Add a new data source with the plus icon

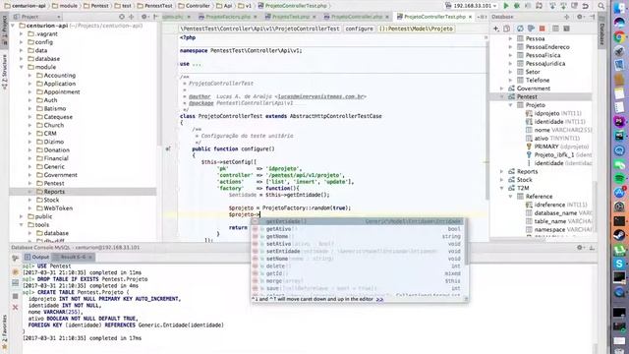(x=496, y=29)
